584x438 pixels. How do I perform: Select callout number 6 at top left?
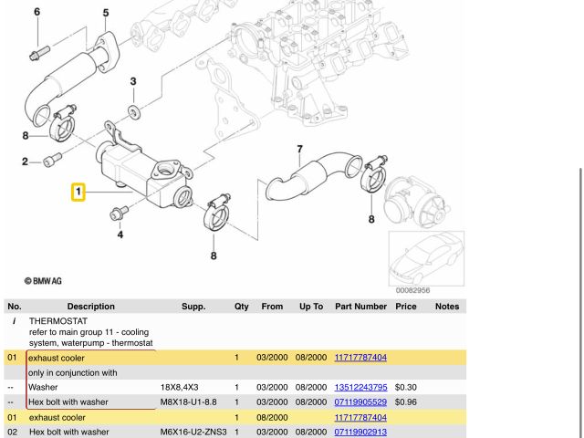[36, 12]
